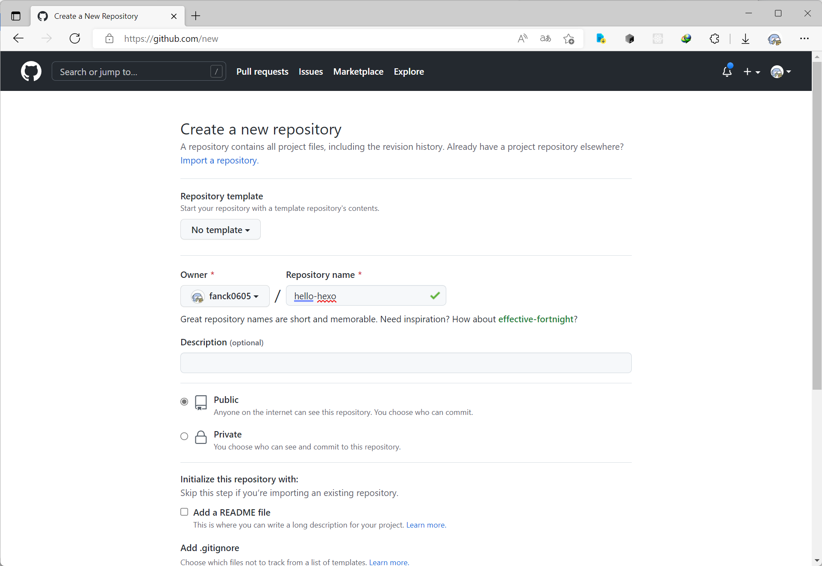This screenshot has width=822, height=566.
Task: Maximize the browser window
Action: (778, 13)
